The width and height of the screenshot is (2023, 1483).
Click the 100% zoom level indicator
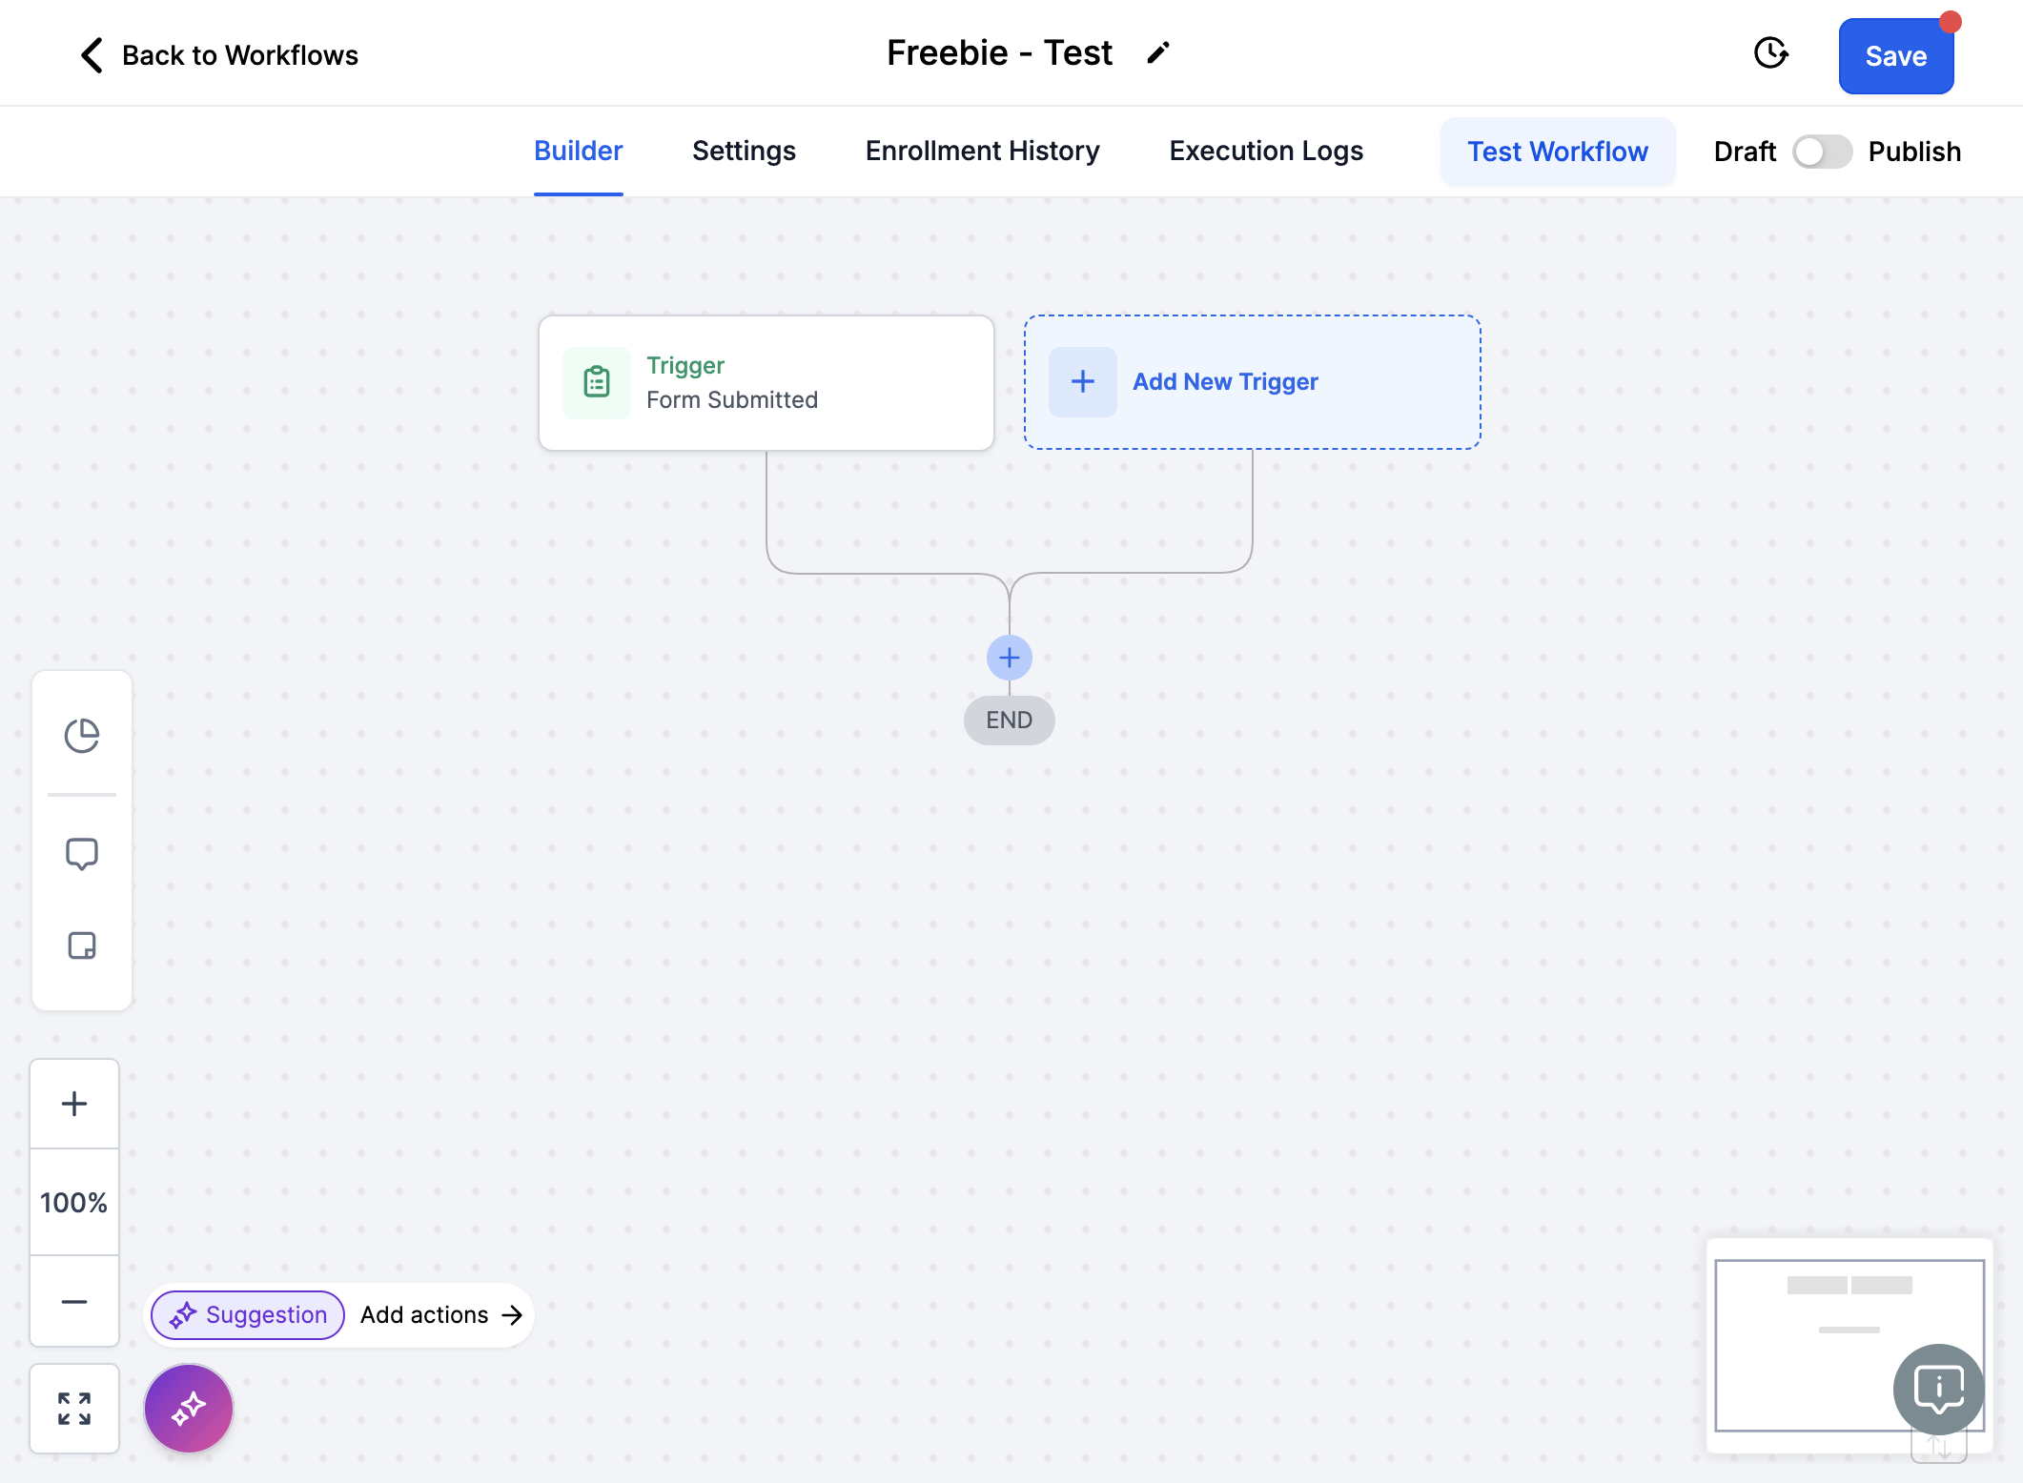(74, 1203)
